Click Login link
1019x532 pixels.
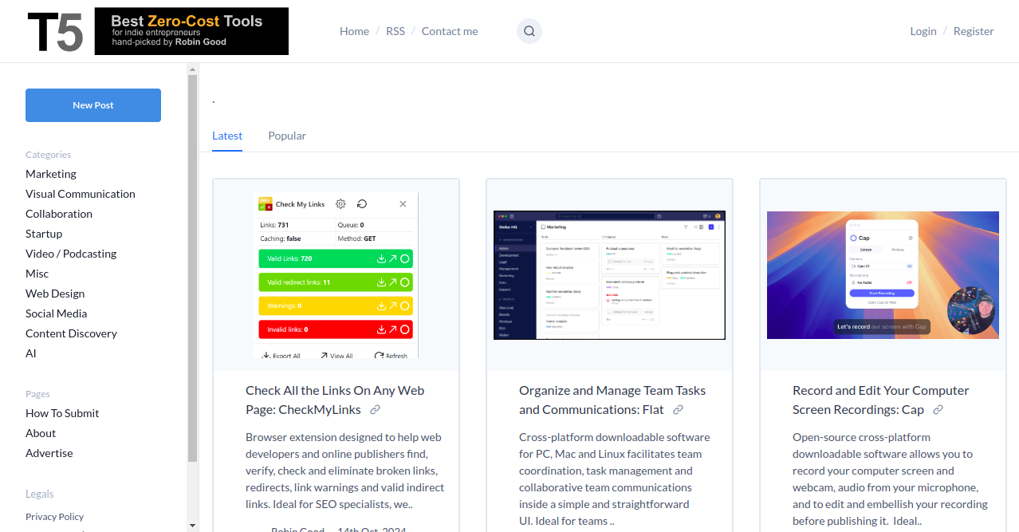(923, 31)
